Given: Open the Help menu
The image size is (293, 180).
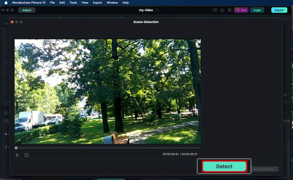Looking at the screenshot, I should 125,3.
